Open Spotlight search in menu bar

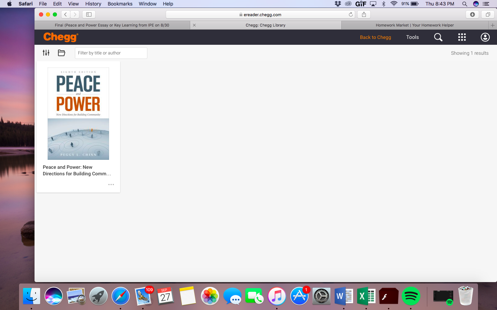click(465, 4)
